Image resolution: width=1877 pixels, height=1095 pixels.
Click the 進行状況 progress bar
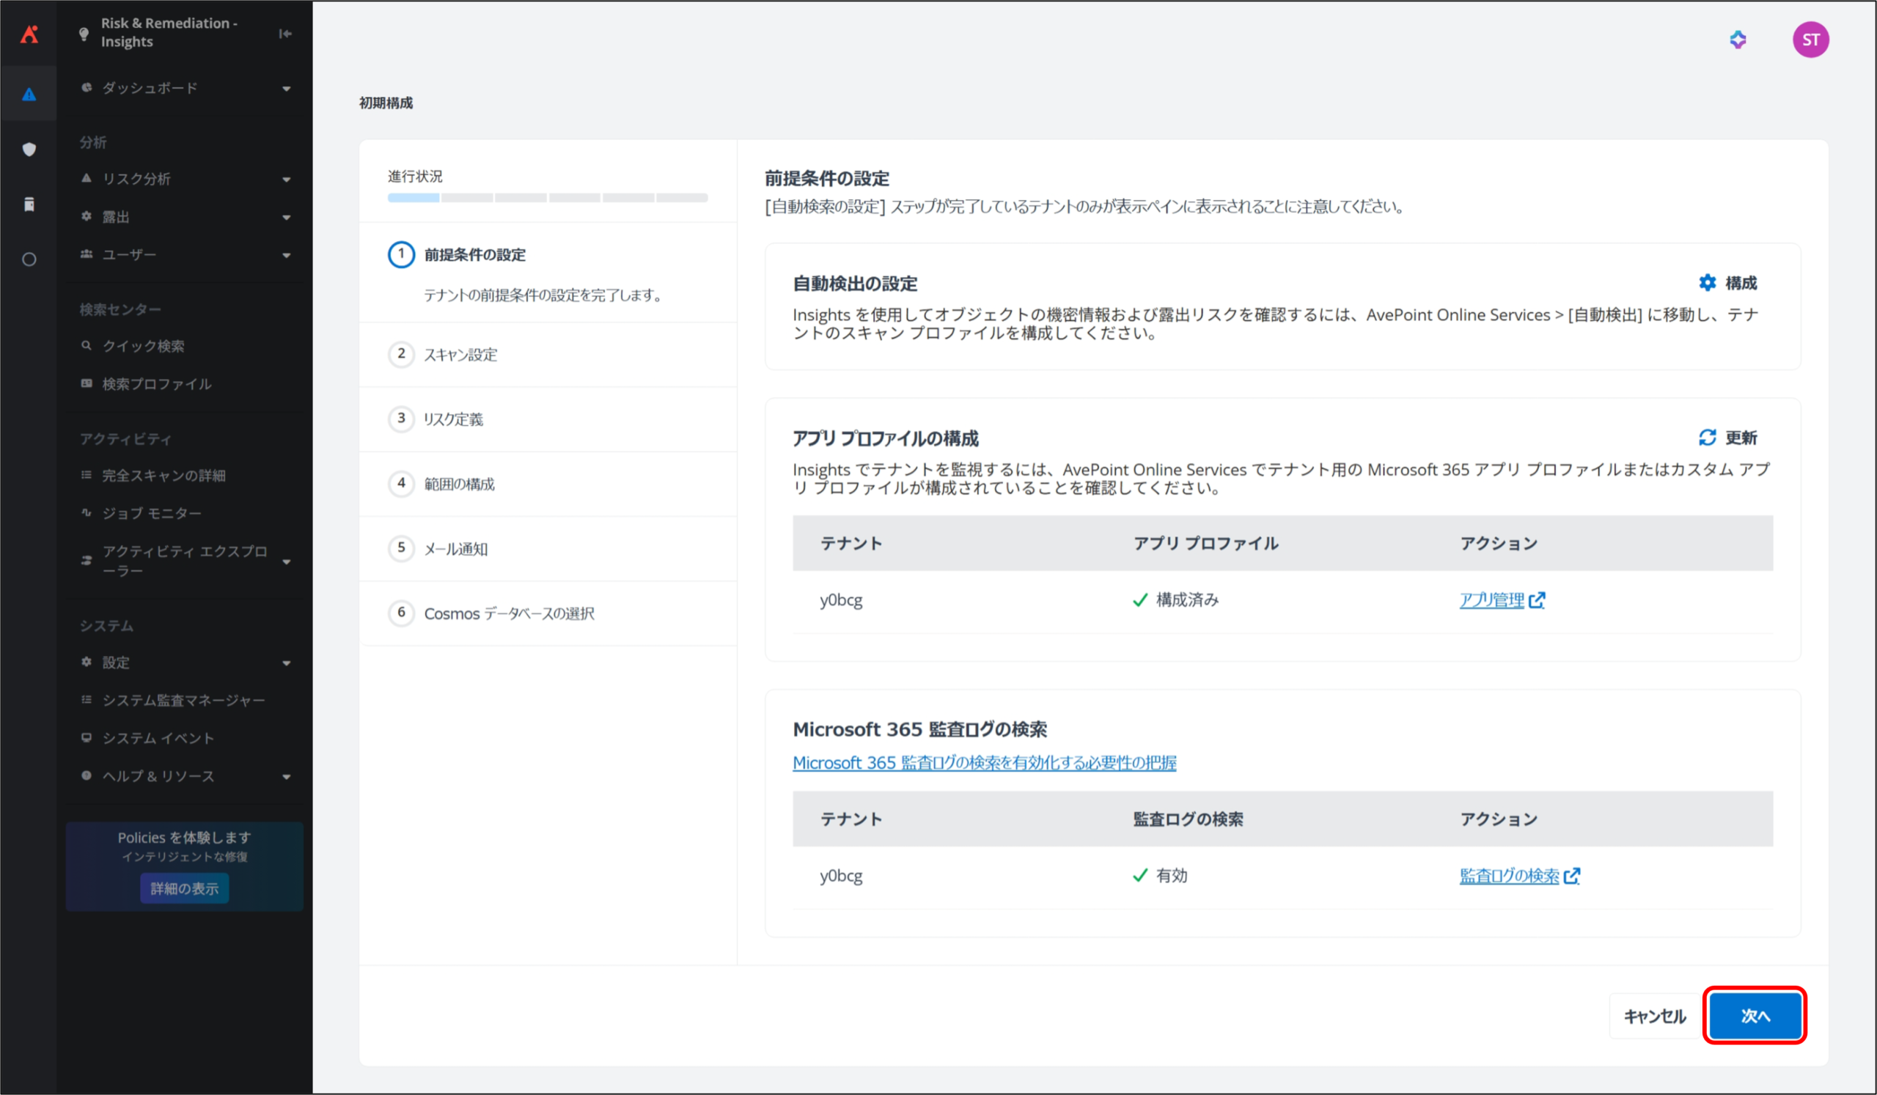pos(548,198)
